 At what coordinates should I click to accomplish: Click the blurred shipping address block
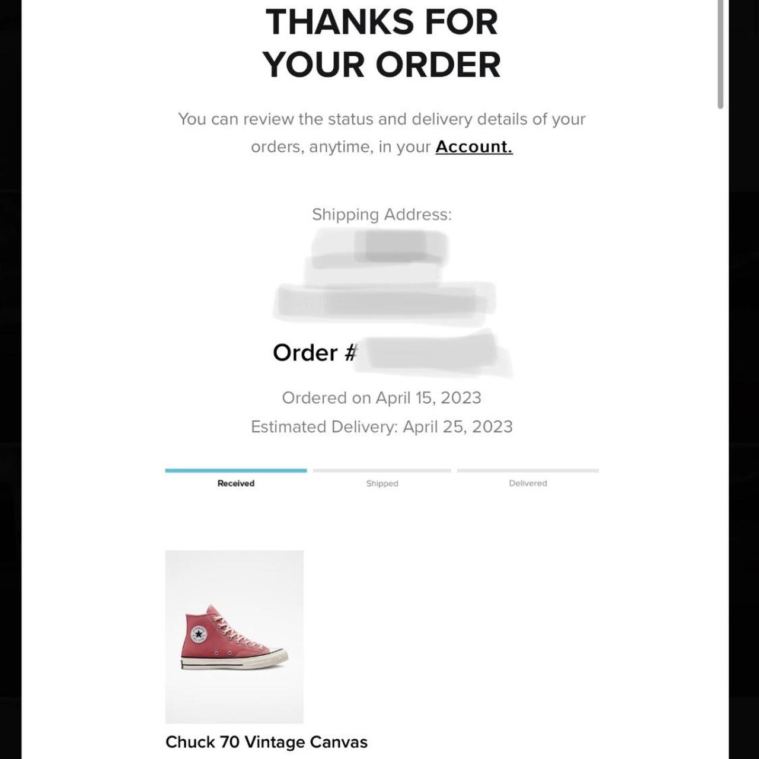[384, 277]
